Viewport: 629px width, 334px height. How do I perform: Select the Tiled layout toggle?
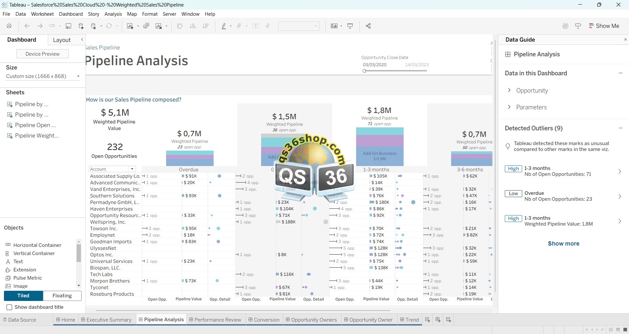[x=23, y=296]
